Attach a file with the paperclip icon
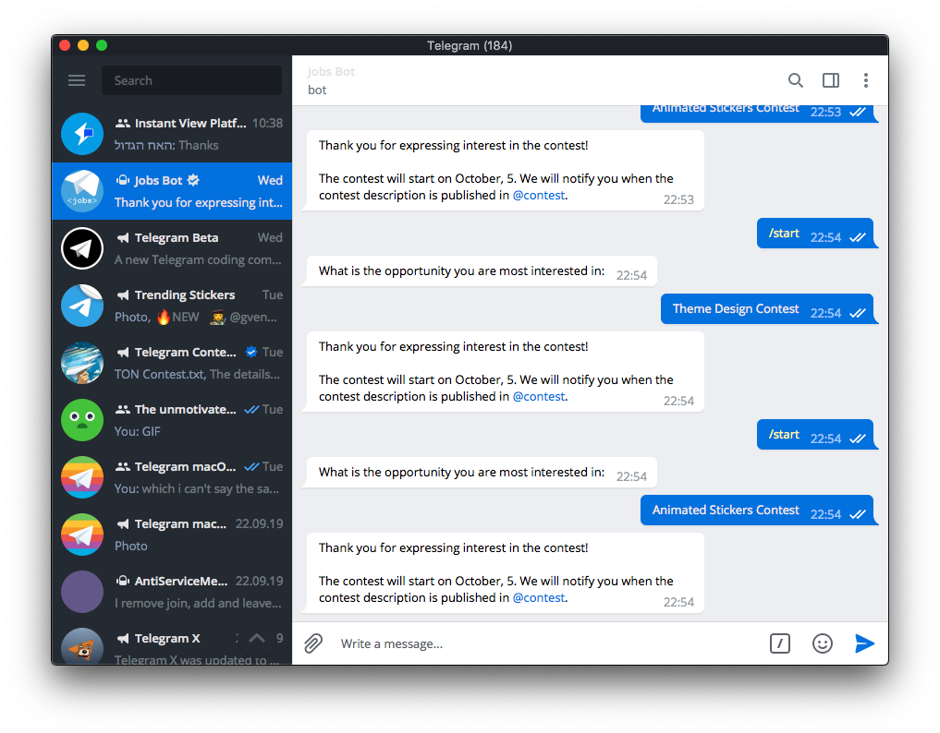 [x=312, y=643]
